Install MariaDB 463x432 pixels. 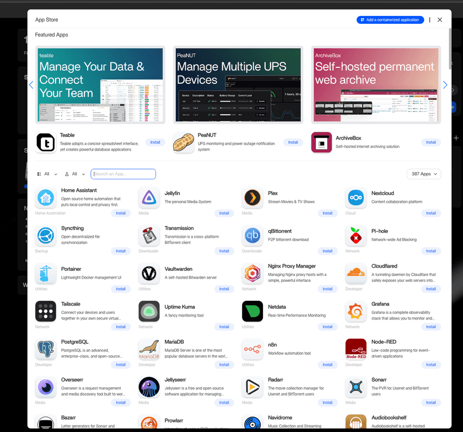click(x=224, y=364)
